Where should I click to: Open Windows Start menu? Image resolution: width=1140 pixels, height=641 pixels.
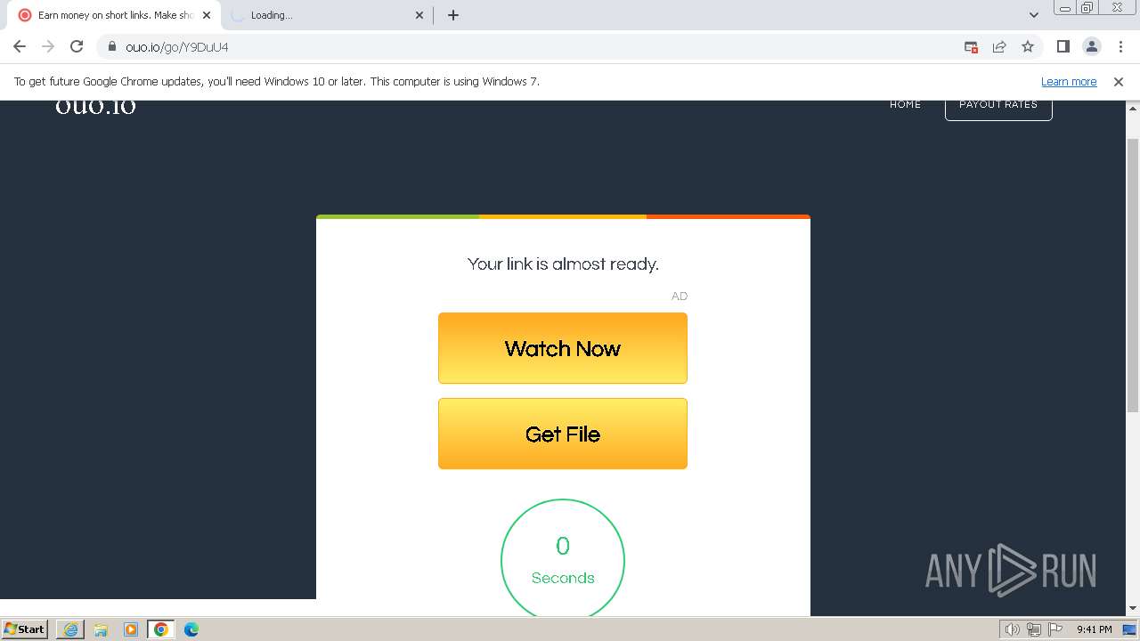25,629
